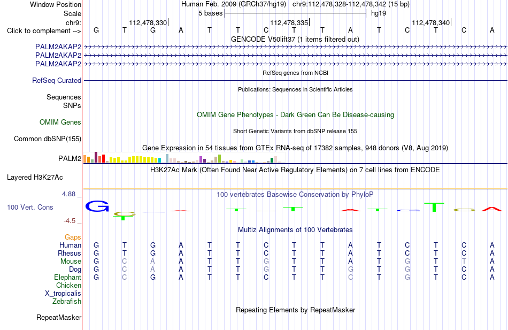Open 'Short Genetic Variants from dbSNP release 155'
Image resolution: width=508 pixels, height=330 pixels.
point(295,131)
